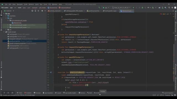Click the onActivityResult breadcrumb
This screenshot has height=99, width=177.
click(65, 8)
